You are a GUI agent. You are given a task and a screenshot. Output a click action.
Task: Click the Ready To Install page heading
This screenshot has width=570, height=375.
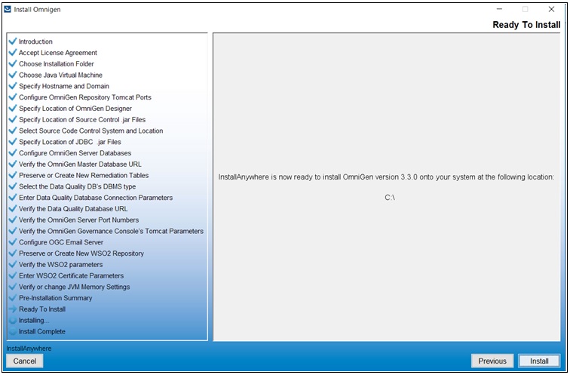526,25
